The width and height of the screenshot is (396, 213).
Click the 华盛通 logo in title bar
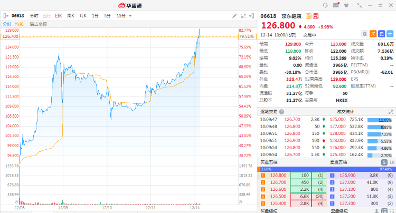(130, 5)
